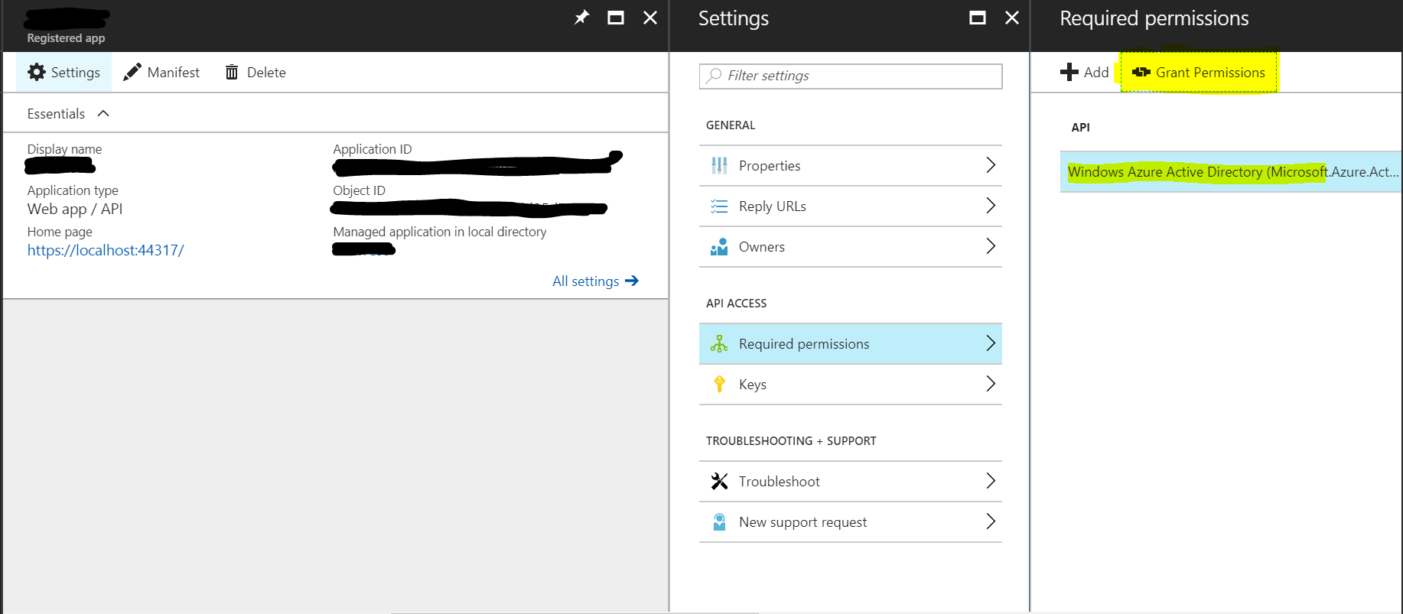Expand Properties with its right chevron
This screenshot has height=614, width=1403.
[991, 165]
